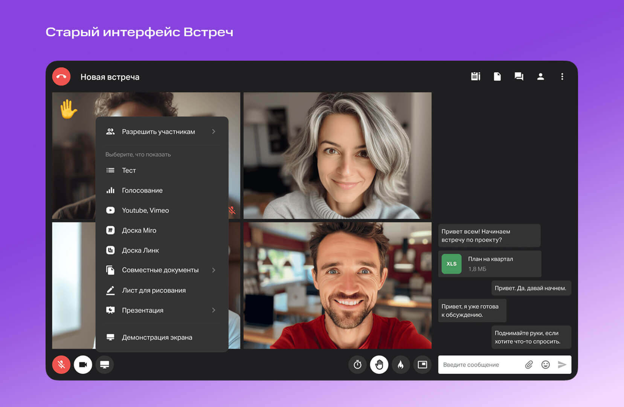Click the red hang-up call button
This screenshot has width=624, height=407.
click(61, 77)
